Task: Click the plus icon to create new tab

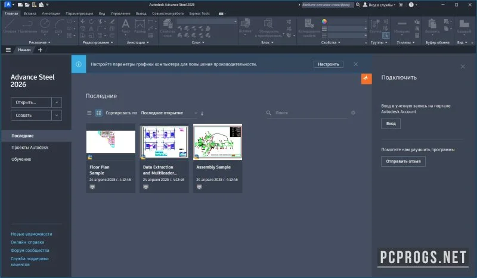Action: tap(40, 50)
